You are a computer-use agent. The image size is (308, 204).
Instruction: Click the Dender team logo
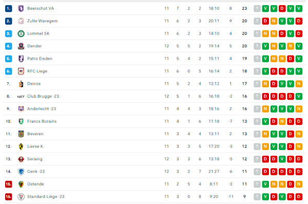pyautogui.click(x=21, y=46)
